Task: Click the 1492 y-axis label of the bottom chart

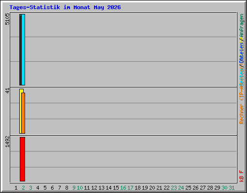Action: point(7,141)
